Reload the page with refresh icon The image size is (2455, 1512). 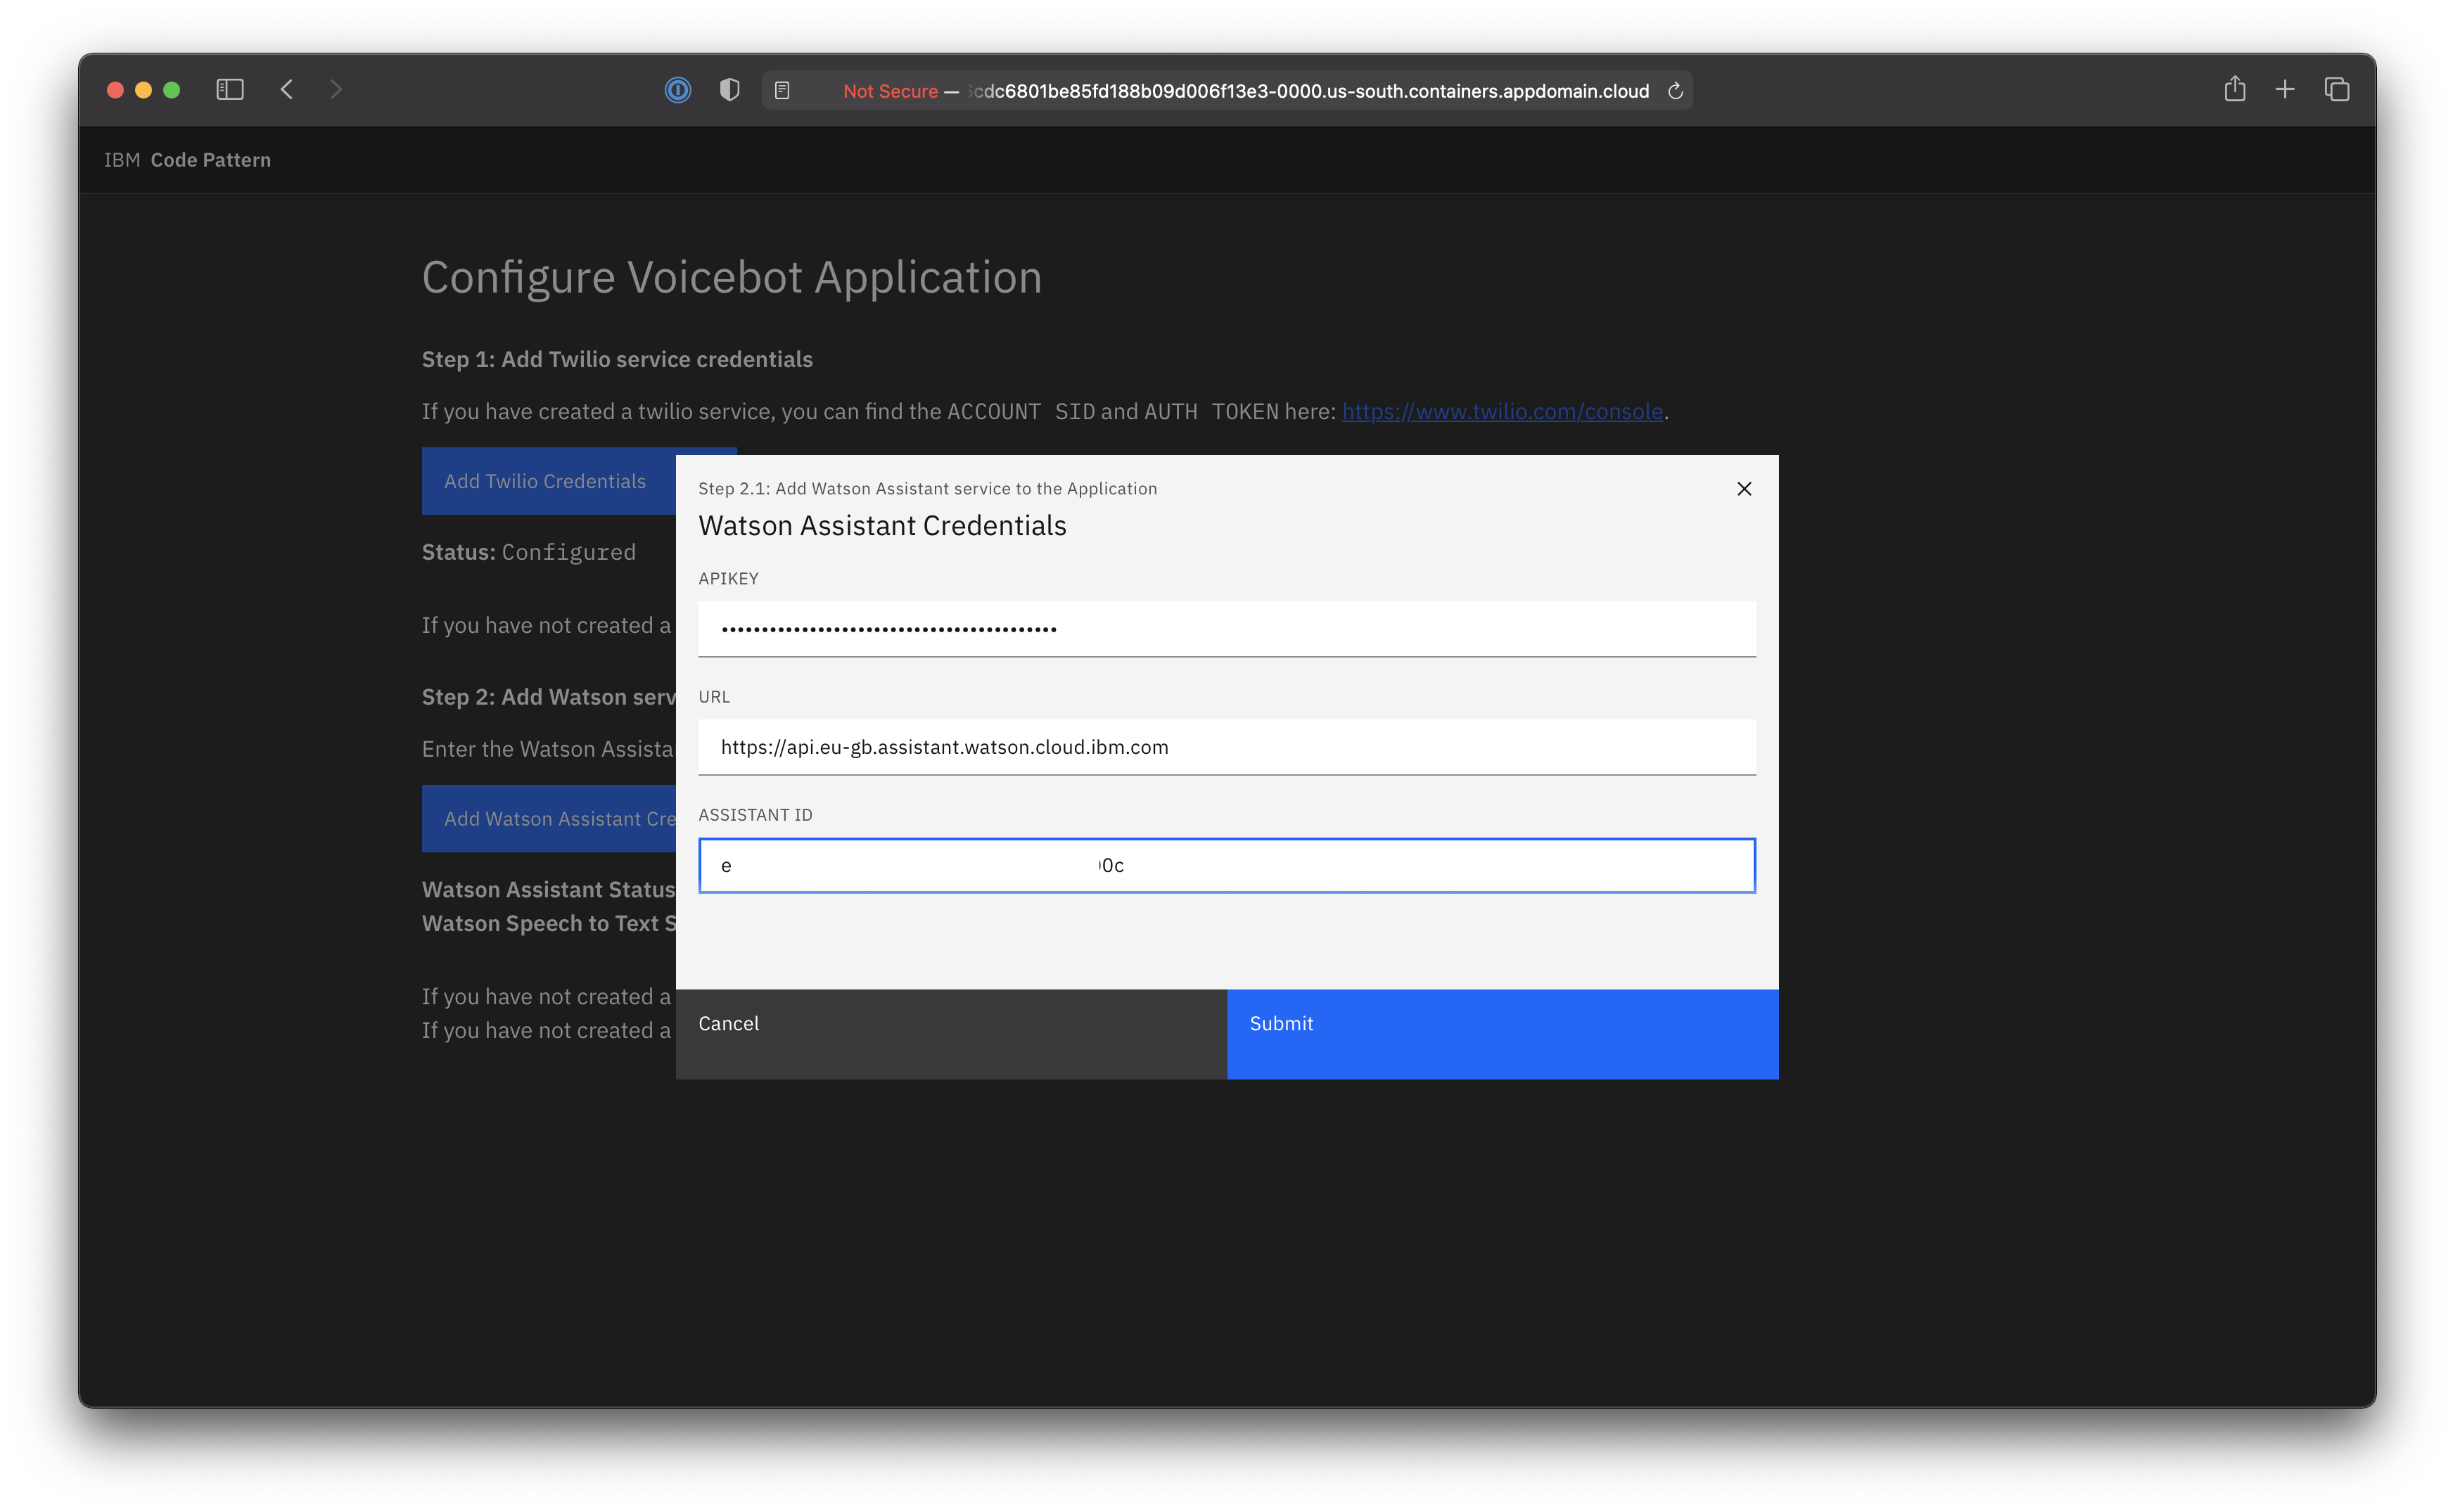1676,91
